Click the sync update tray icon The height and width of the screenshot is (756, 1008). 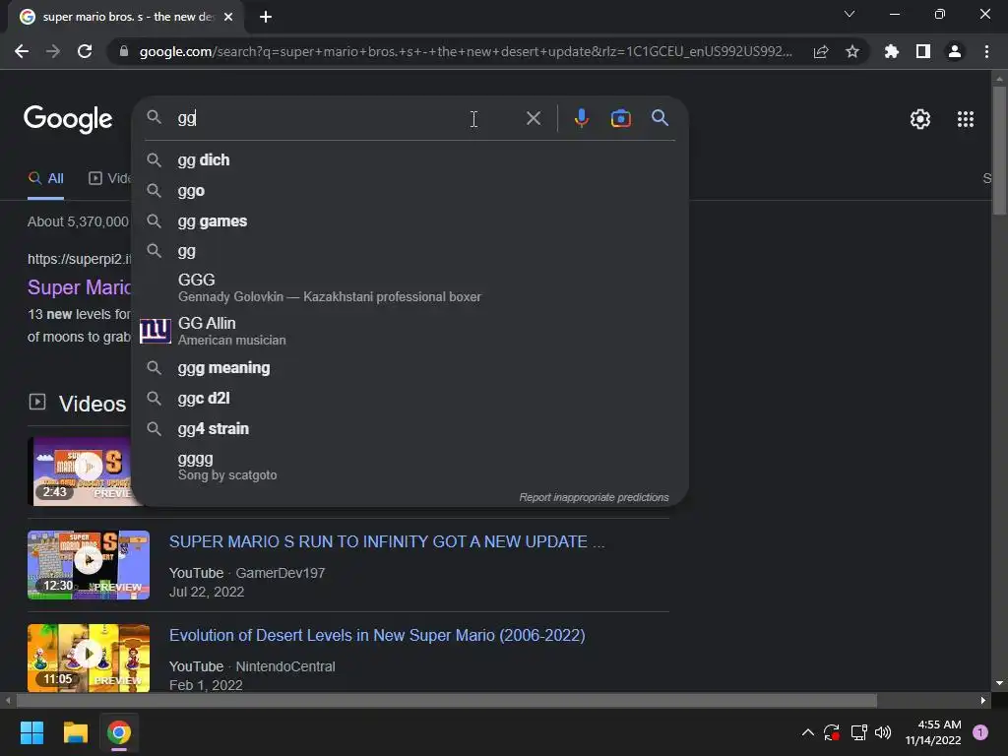[832, 732]
